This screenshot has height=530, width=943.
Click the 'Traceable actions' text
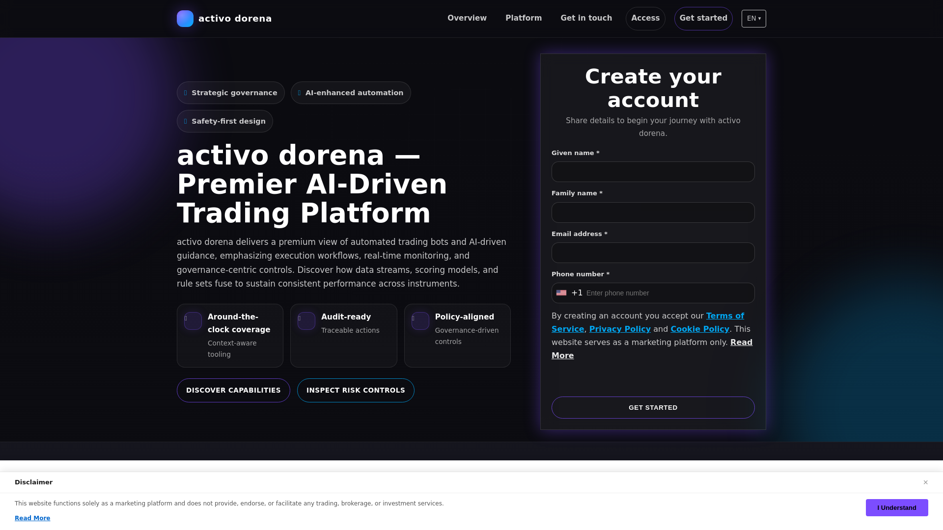point(350,330)
